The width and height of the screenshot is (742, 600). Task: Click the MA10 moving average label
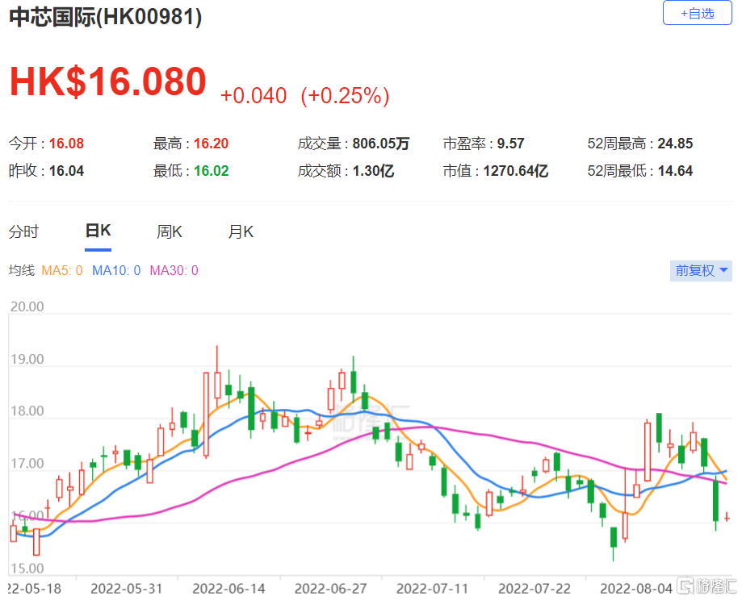coord(116,270)
